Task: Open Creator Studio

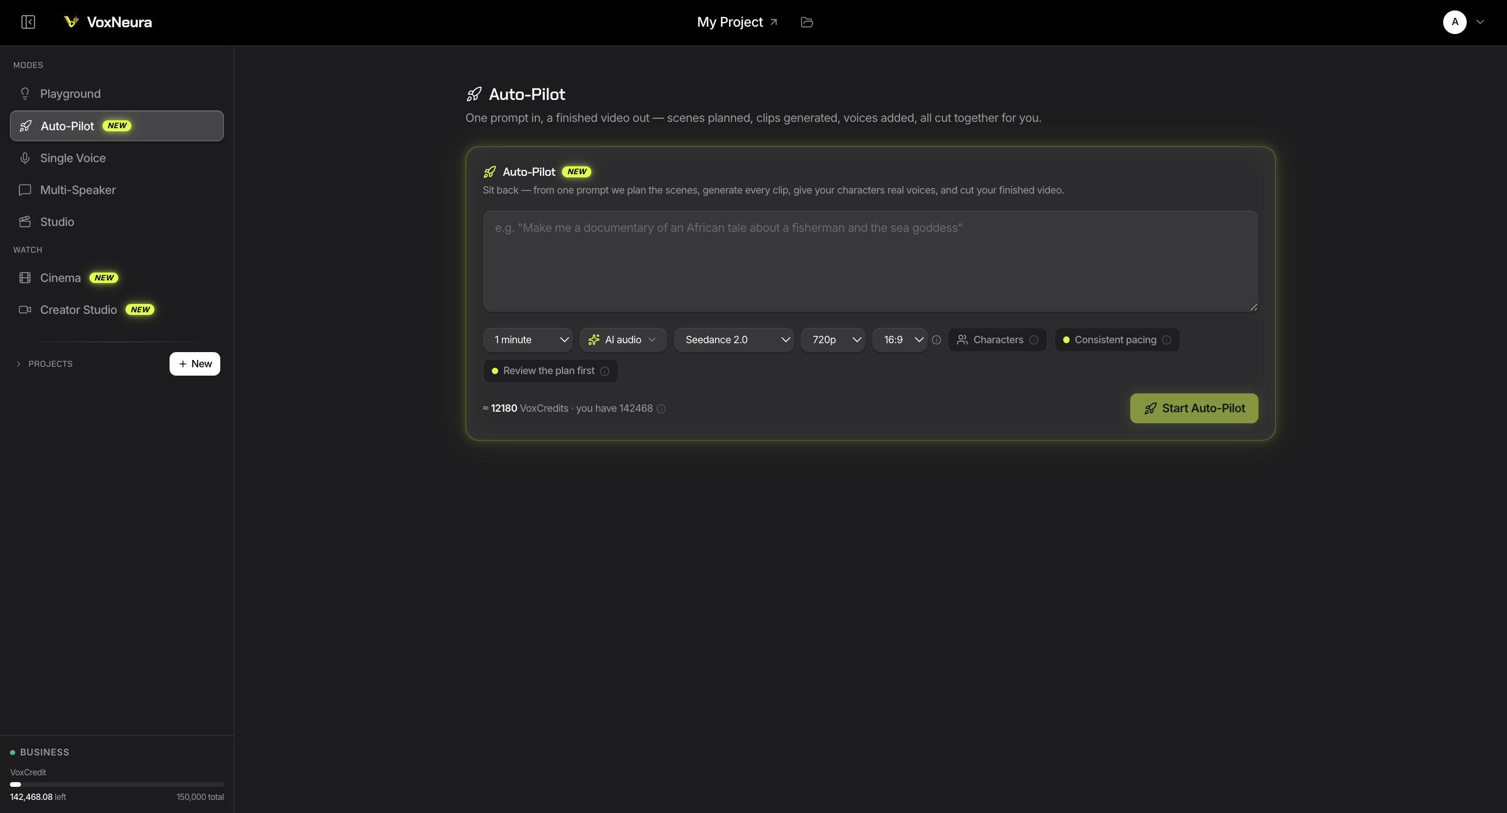Action: pyautogui.click(x=117, y=310)
